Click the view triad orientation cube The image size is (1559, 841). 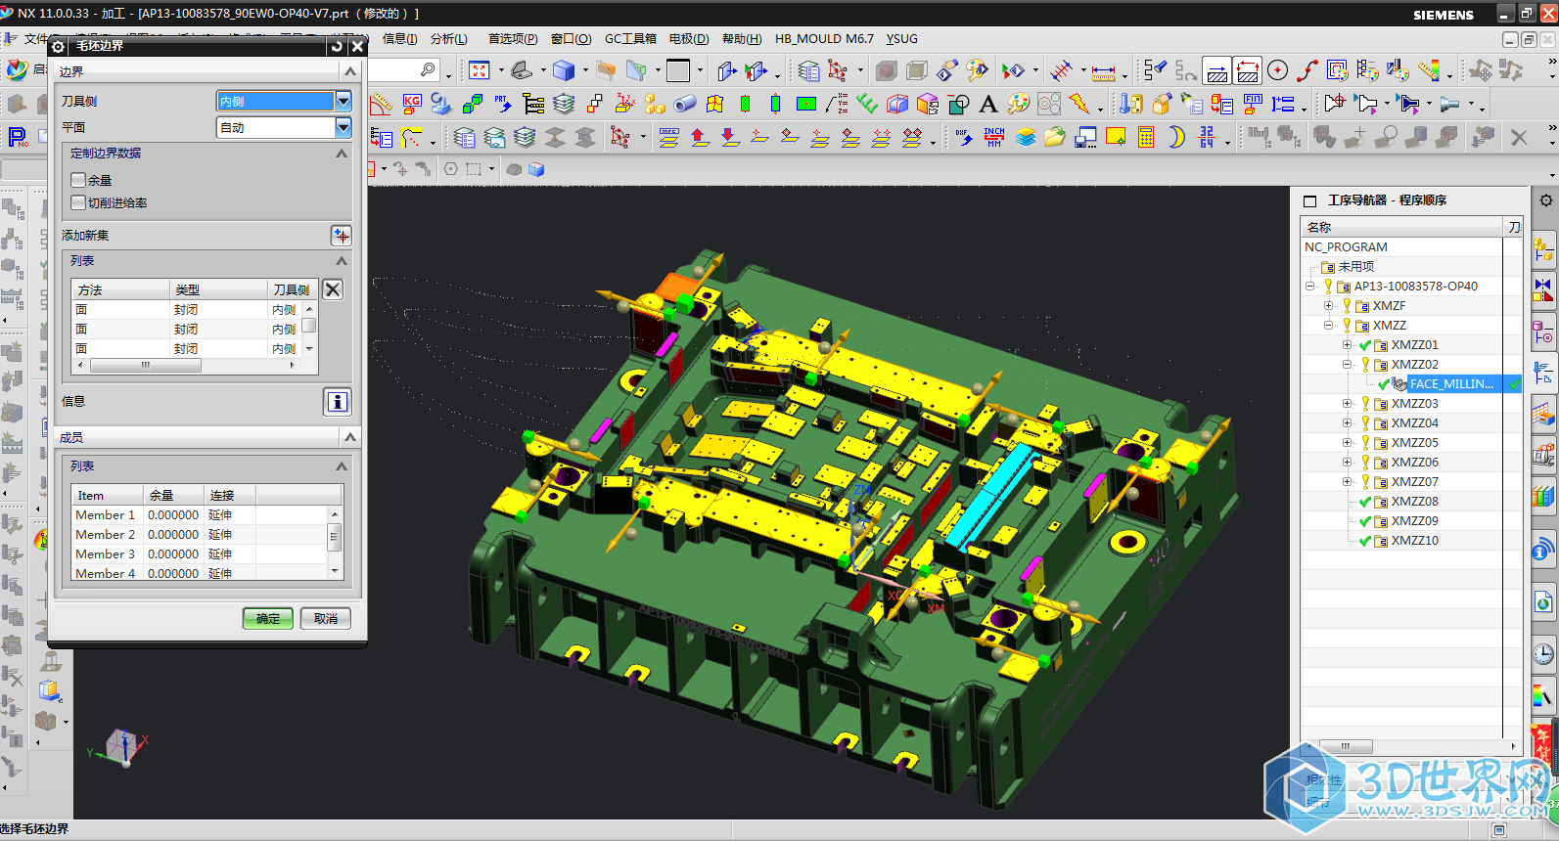[122, 745]
